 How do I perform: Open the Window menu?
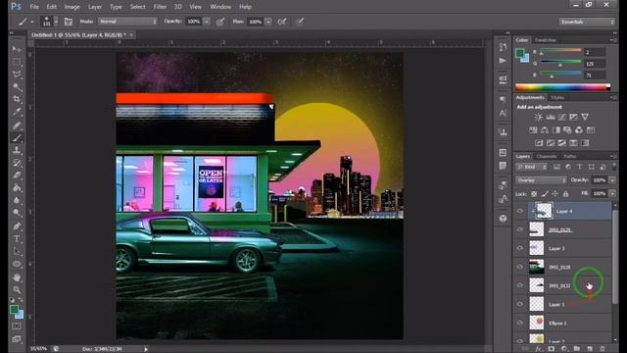220,7
